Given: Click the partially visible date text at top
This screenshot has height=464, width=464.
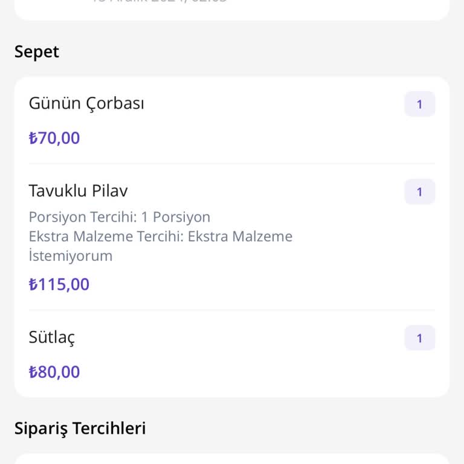Looking at the screenshot, I should click(159, 2).
